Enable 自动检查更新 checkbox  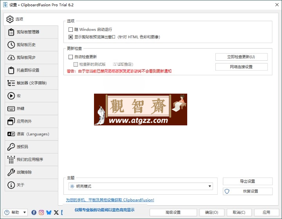coord(70,57)
